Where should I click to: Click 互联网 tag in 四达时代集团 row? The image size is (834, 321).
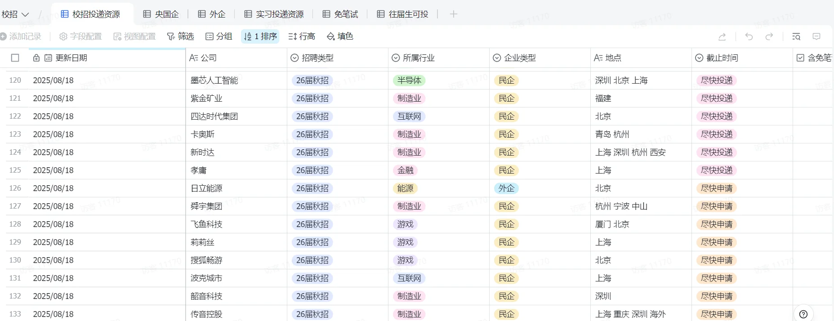pos(409,116)
